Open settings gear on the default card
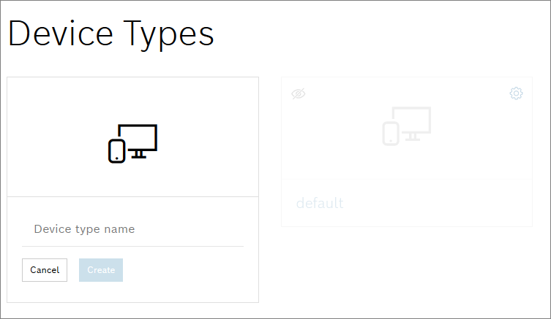 (516, 93)
